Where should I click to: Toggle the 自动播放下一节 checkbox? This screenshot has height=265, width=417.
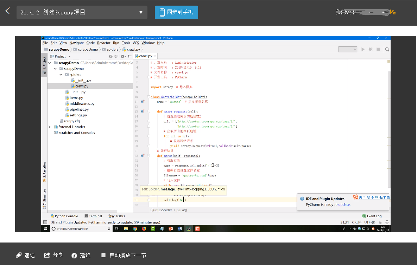103,255
